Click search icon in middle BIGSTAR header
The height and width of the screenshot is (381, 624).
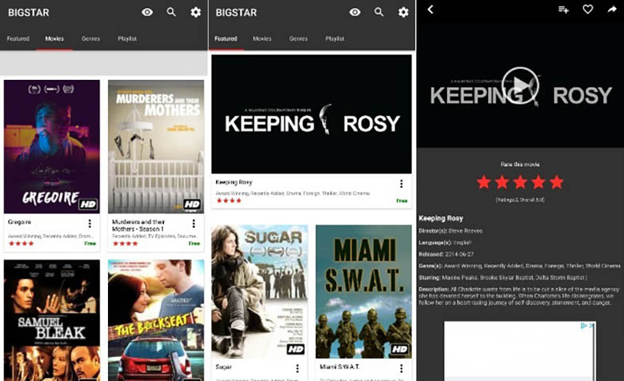coord(379,12)
